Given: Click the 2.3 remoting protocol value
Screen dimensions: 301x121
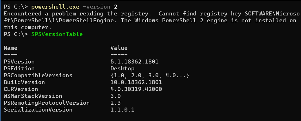Looking at the screenshot, I should [116, 103].
